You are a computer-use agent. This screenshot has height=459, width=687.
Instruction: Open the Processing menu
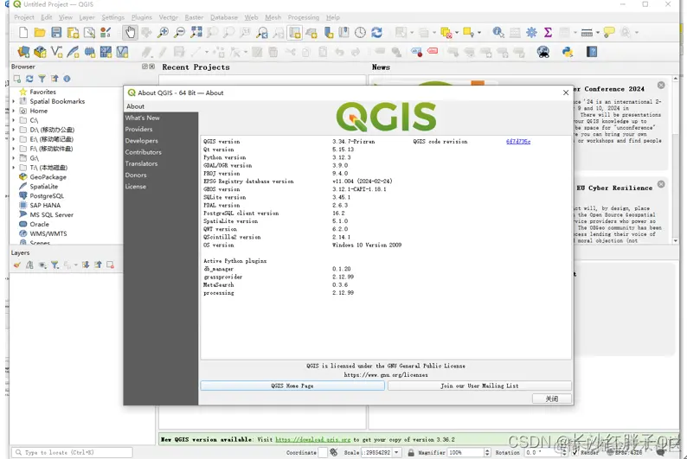pos(303,17)
